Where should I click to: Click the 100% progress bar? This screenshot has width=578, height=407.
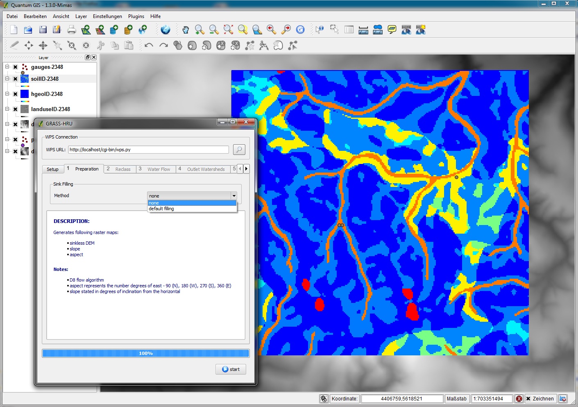pos(146,353)
